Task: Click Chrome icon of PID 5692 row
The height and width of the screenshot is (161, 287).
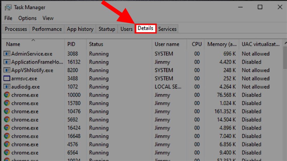Action: click(7, 119)
